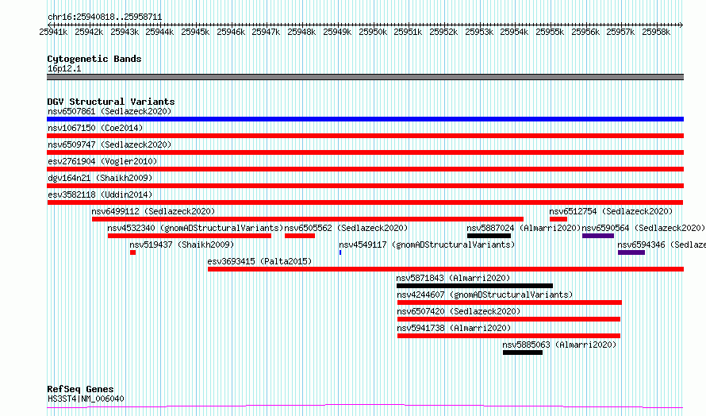706x416 pixels.
Task: Click the RefSeq Genes track title
Action: click(x=80, y=390)
